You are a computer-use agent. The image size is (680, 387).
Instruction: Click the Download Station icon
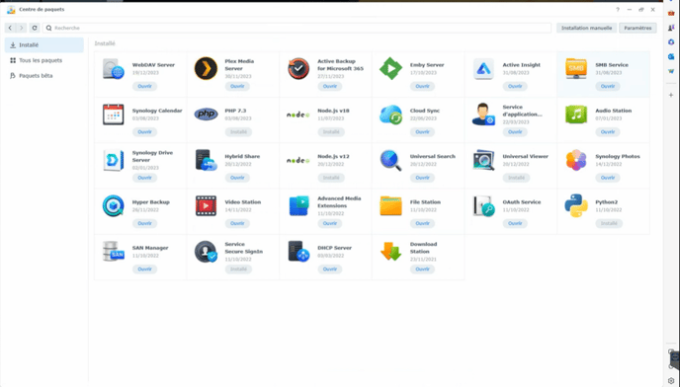[x=390, y=252]
